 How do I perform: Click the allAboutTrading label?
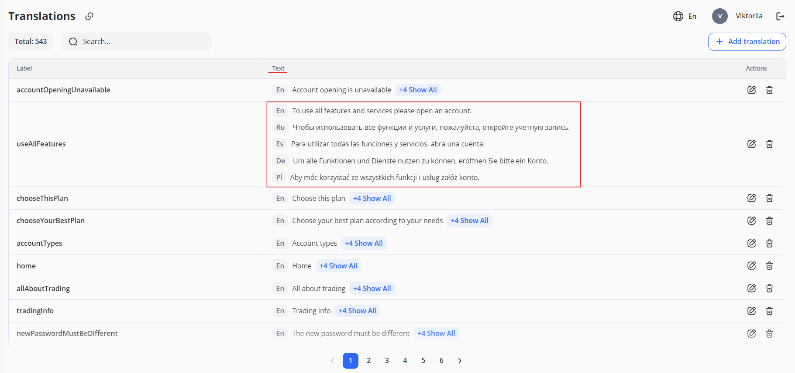[x=43, y=288]
